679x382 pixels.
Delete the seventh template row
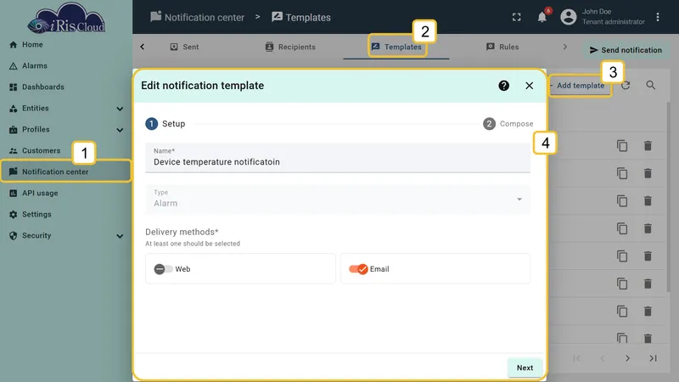tap(648, 312)
